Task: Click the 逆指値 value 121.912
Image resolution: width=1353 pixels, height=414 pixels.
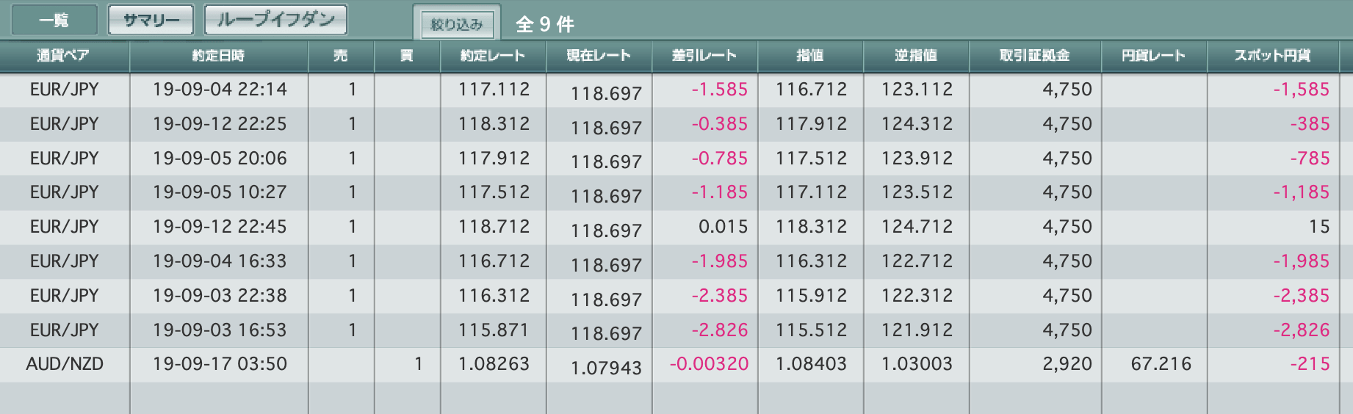Action: tap(917, 330)
